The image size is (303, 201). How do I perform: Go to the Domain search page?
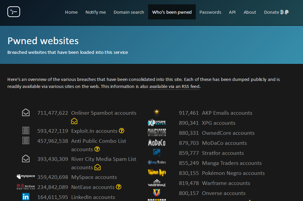coord(129,12)
